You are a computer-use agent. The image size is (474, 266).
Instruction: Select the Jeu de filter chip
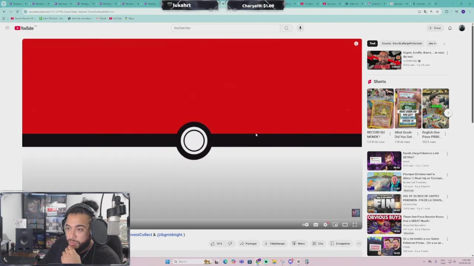click(433, 44)
